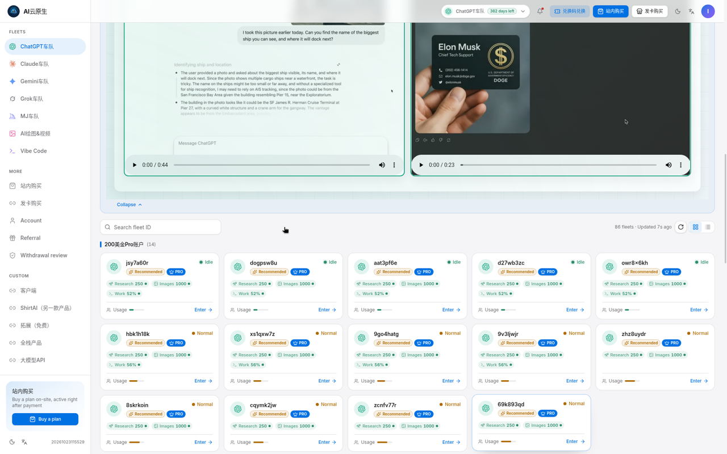This screenshot has height=454, width=727.
Task: Play the right video
Action: pyautogui.click(x=421, y=165)
